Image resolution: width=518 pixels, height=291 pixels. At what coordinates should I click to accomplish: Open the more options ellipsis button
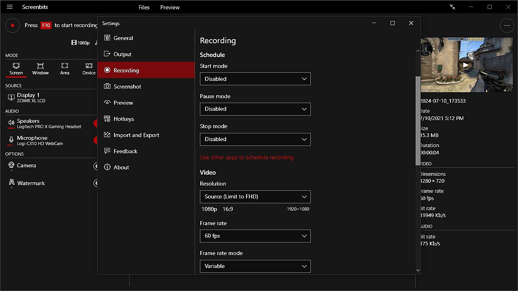pos(507,25)
